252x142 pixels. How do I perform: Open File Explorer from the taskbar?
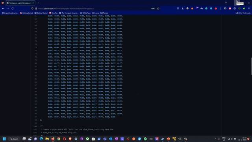click(x=47, y=139)
